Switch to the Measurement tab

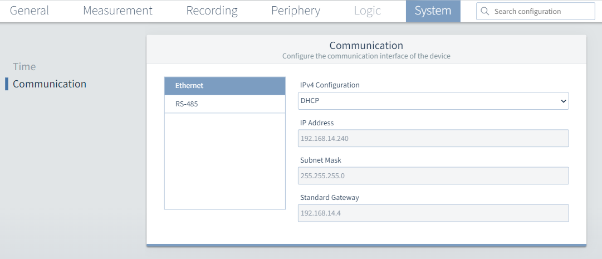click(118, 11)
